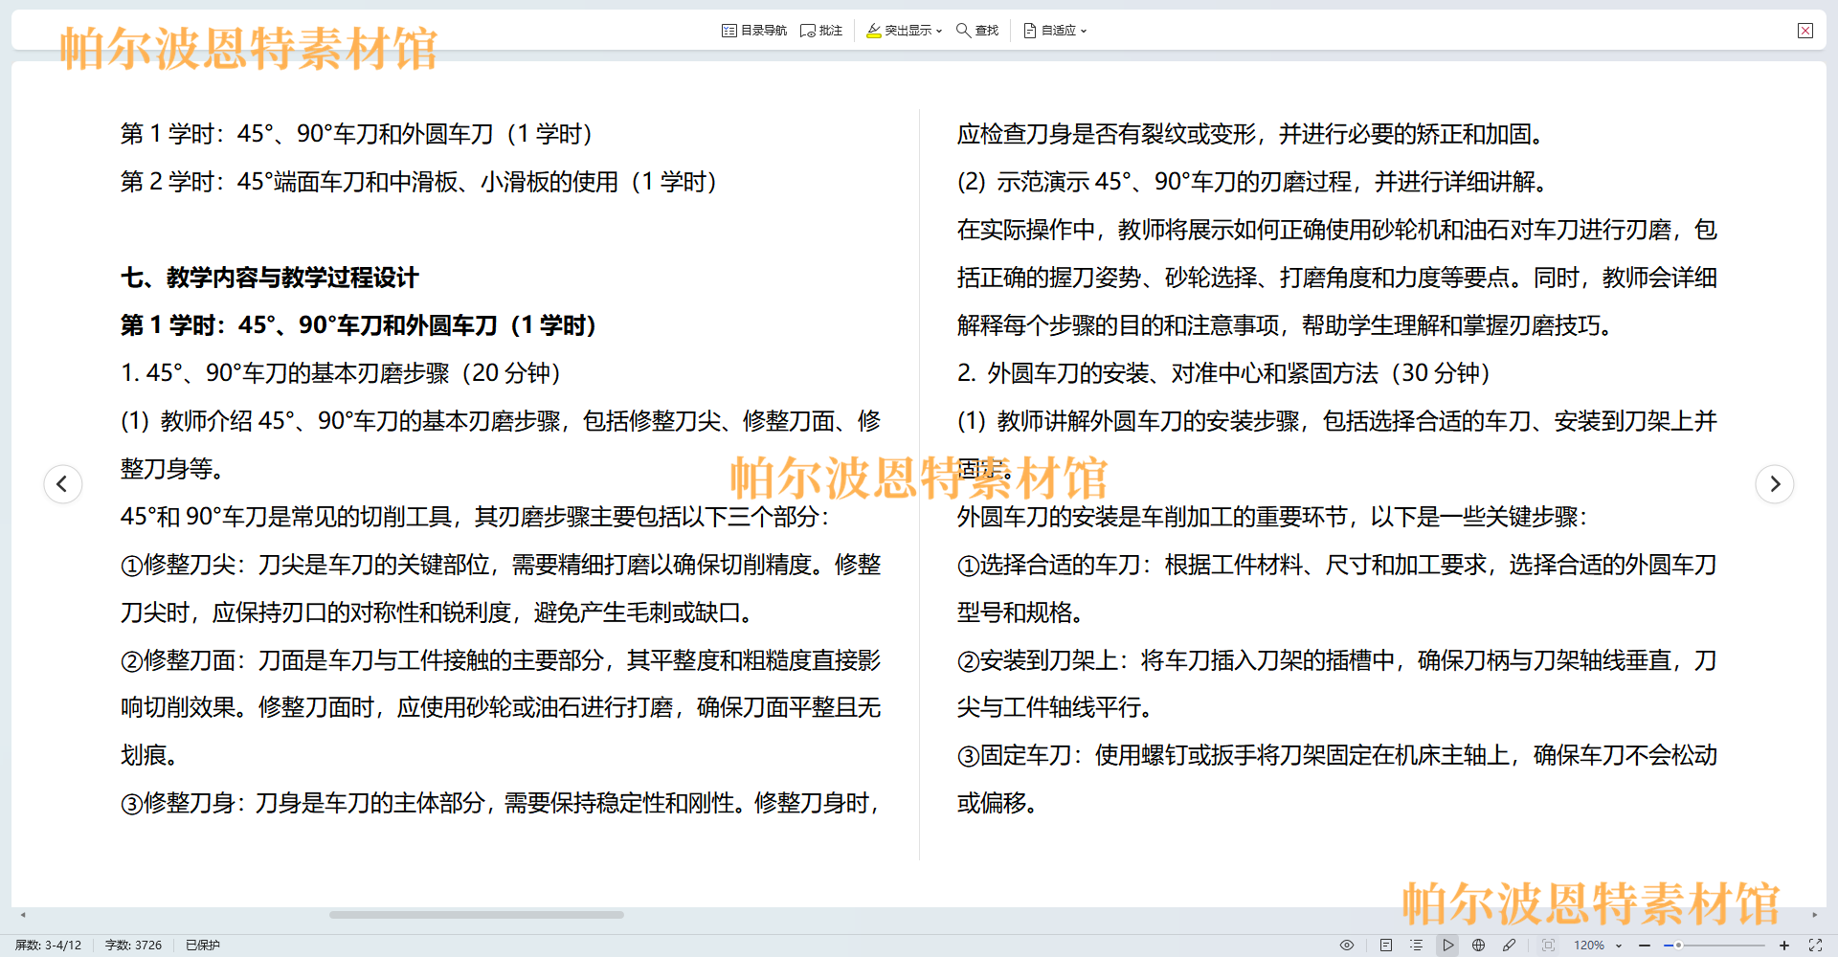Click the line starting ②安装到刀架上
The height and width of the screenshot is (957, 1838).
(1337, 660)
